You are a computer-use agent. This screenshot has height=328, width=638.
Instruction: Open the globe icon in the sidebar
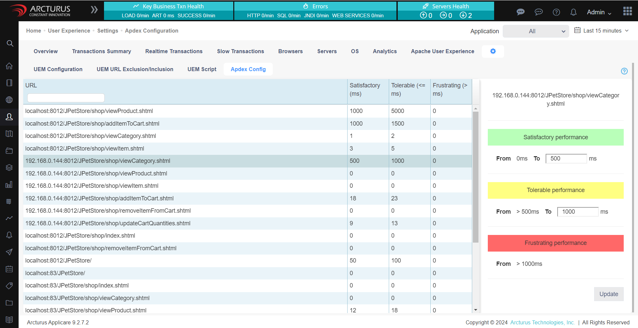pos(9,100)
